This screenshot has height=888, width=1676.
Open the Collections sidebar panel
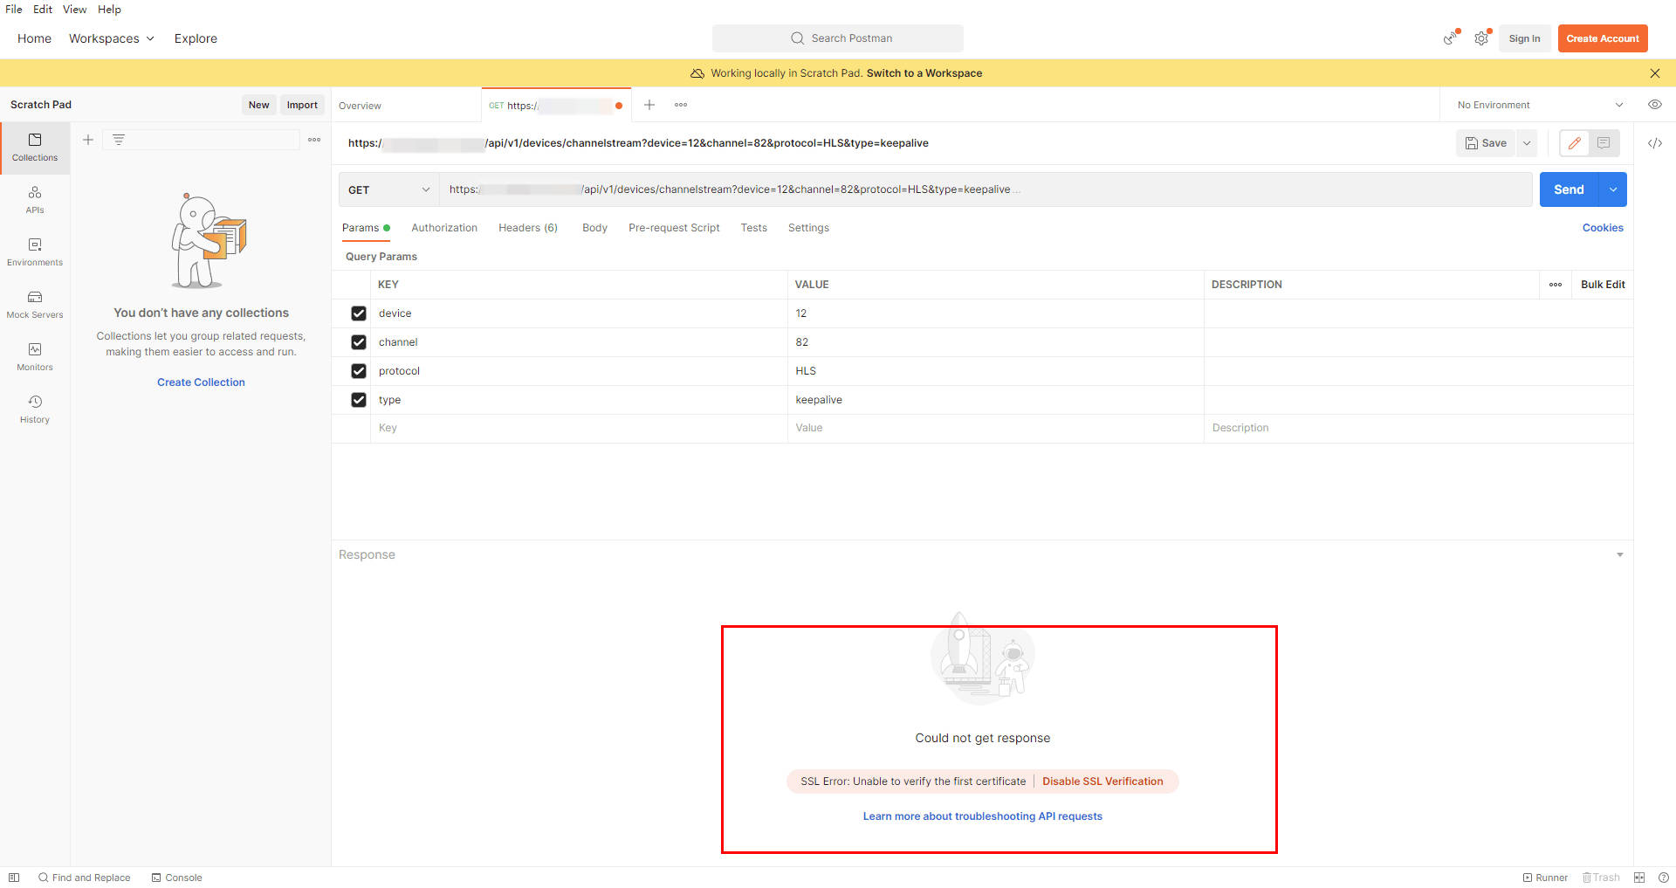tap(35, 148)
